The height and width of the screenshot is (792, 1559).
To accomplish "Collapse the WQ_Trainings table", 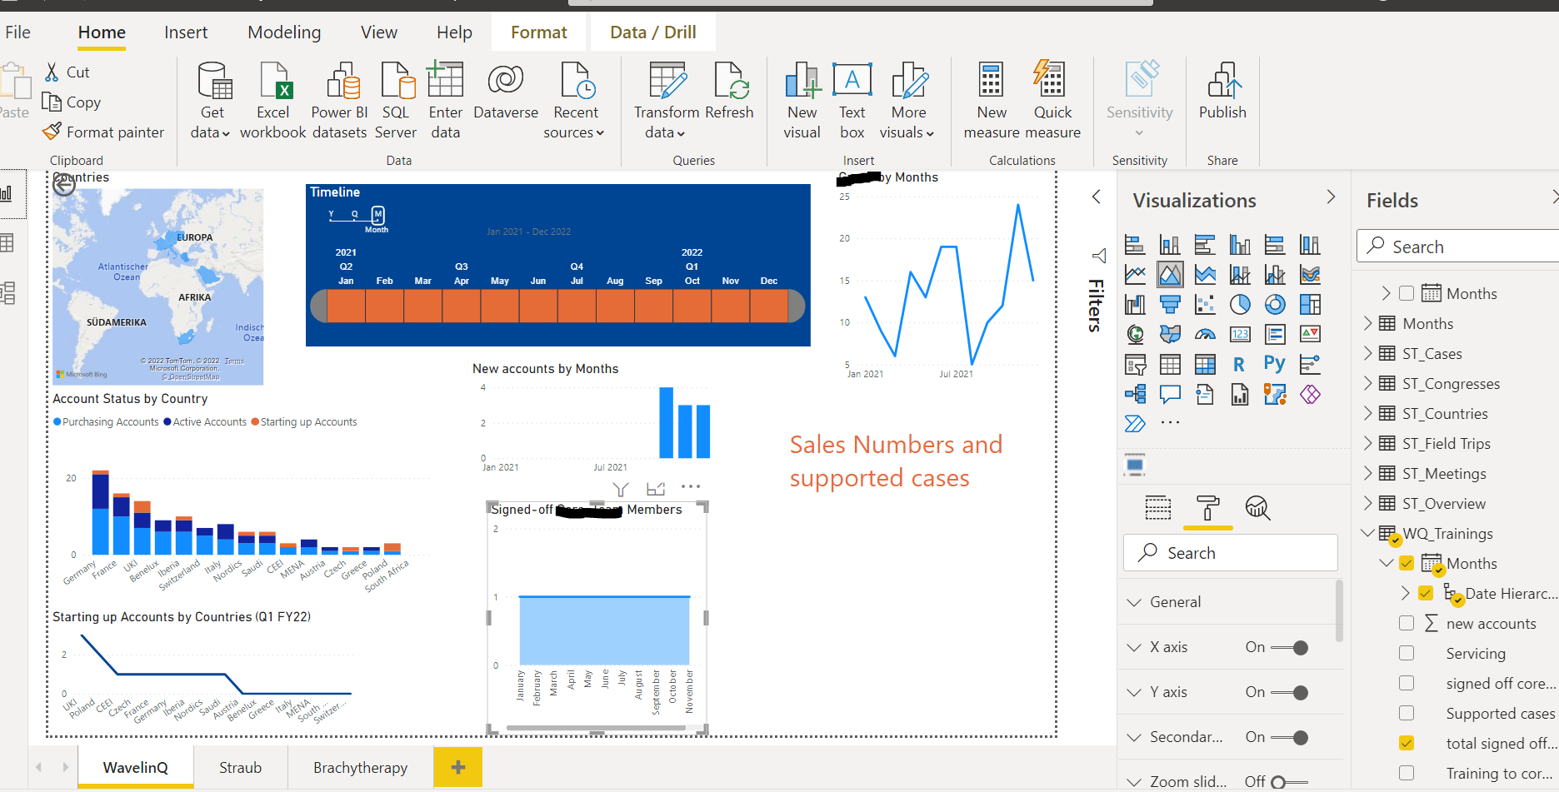I will [1367, 533].
